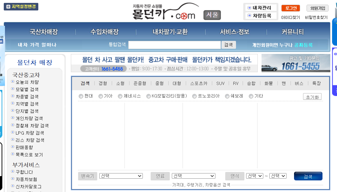Screen dimensions: 337x192
Task: Click arrow icon beside 차량등록
Action: (249, 15)
